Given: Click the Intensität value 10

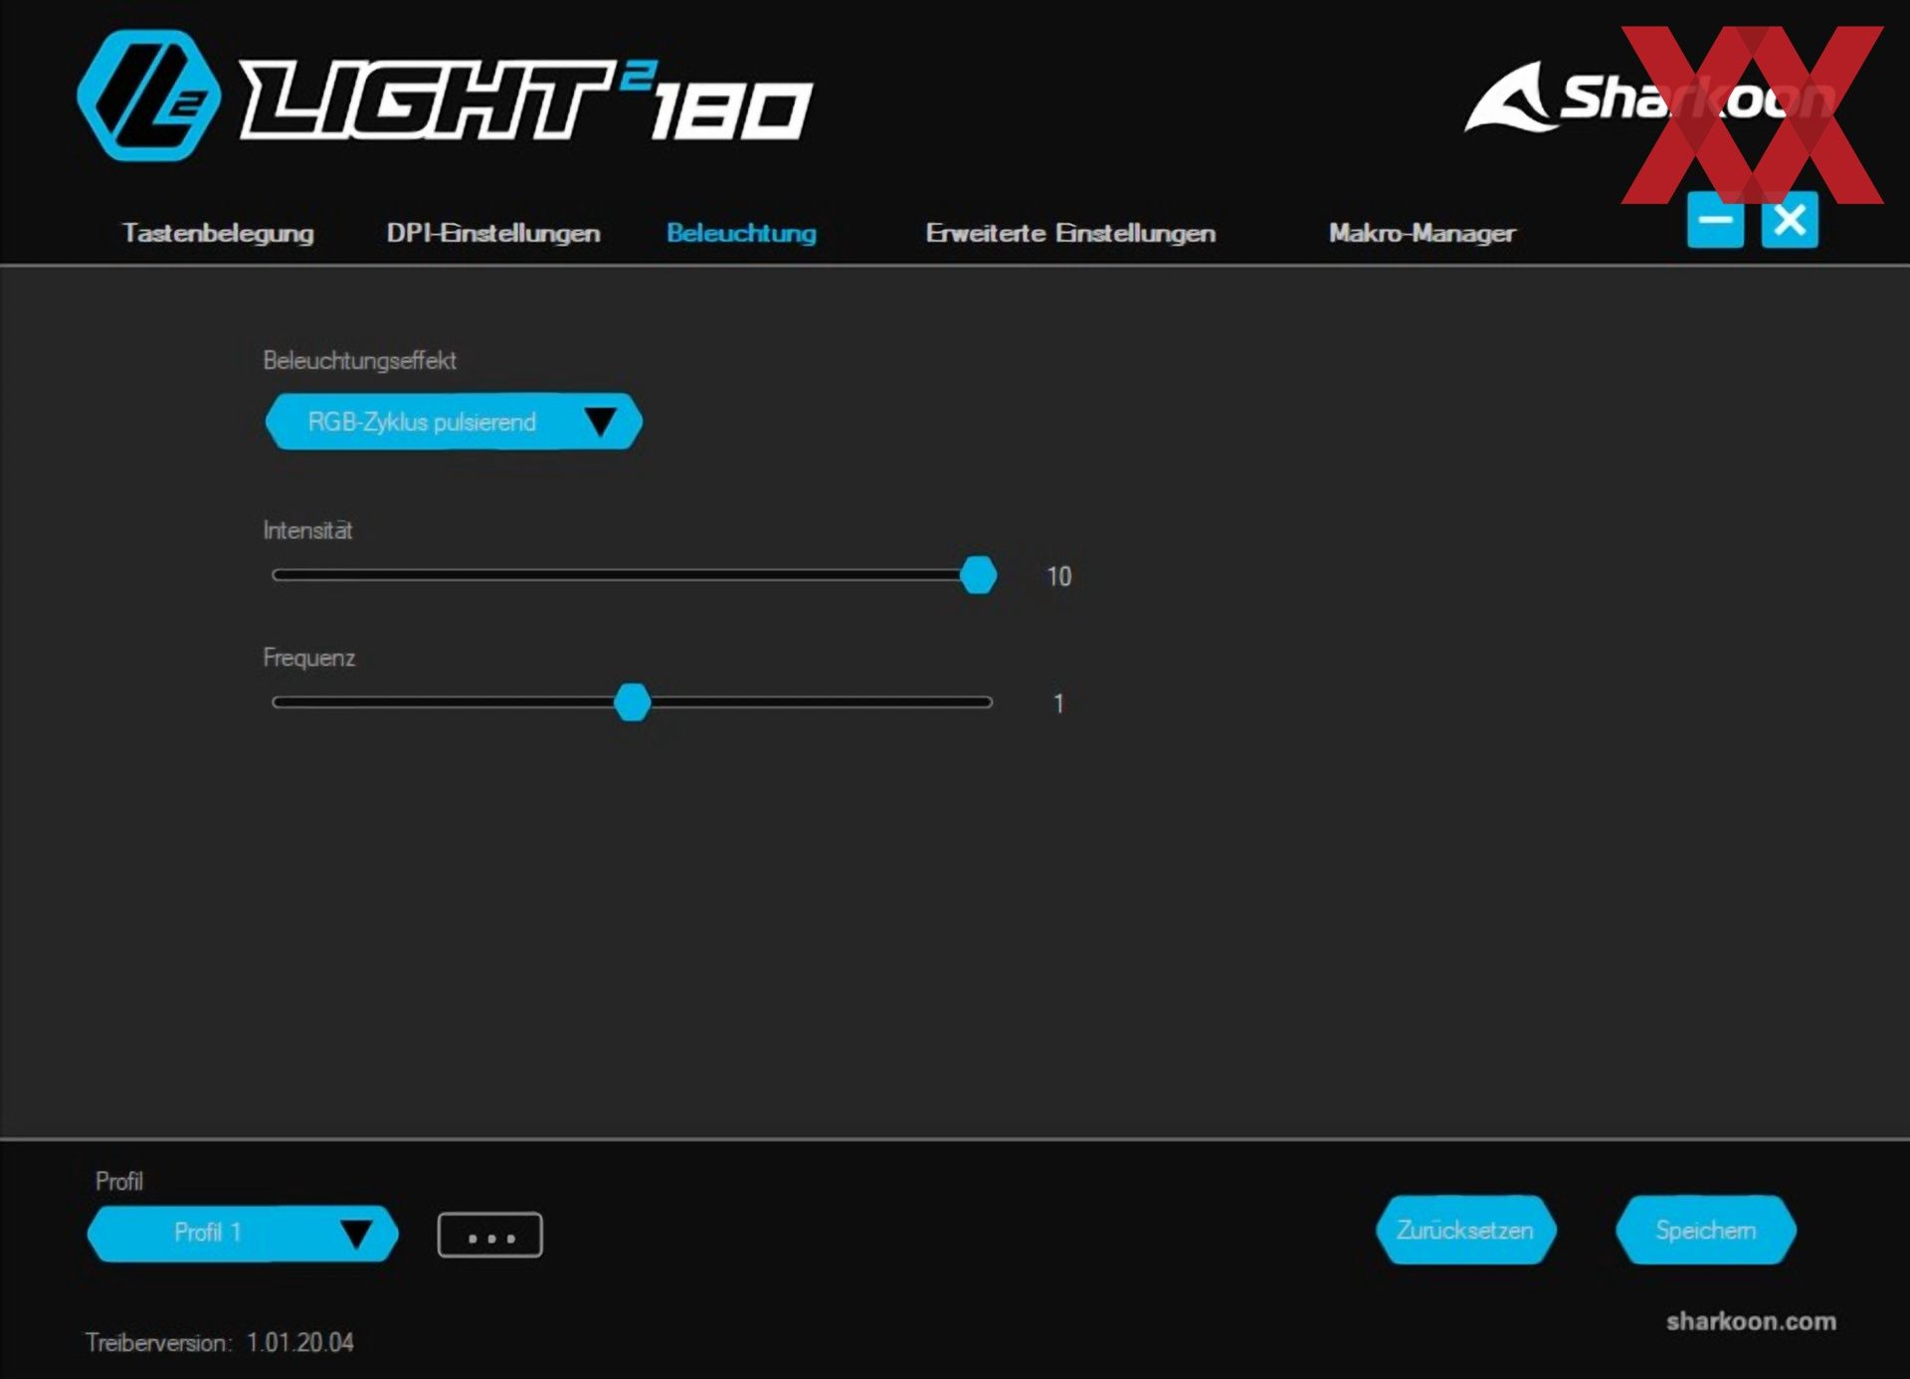Looking at the screenshot, I should coord(1059,576).
